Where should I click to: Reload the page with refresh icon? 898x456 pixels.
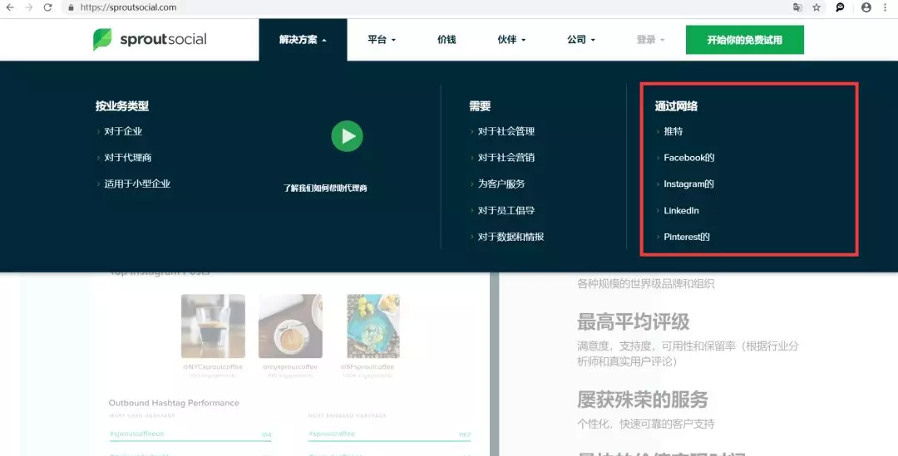coord(47,7)
